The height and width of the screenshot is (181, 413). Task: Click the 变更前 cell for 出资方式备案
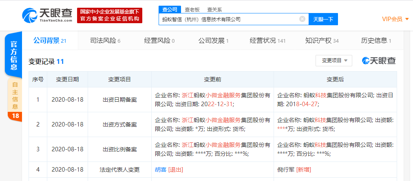[212, 124]
